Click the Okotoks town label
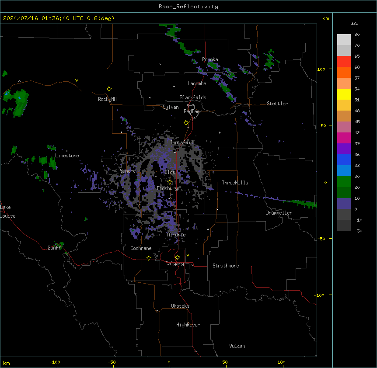377x368 pixels. pyautogui.click(x=180, y=306)
